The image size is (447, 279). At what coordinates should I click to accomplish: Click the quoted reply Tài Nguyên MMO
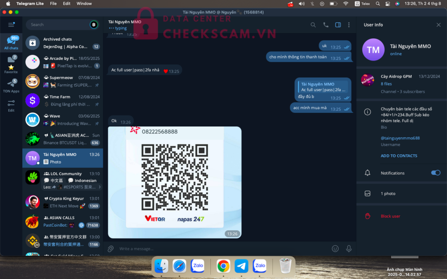[323, 87]
